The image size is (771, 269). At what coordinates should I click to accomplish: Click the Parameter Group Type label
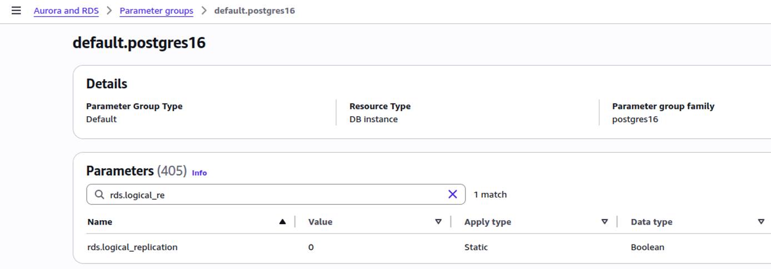click(x=134, y=106)
